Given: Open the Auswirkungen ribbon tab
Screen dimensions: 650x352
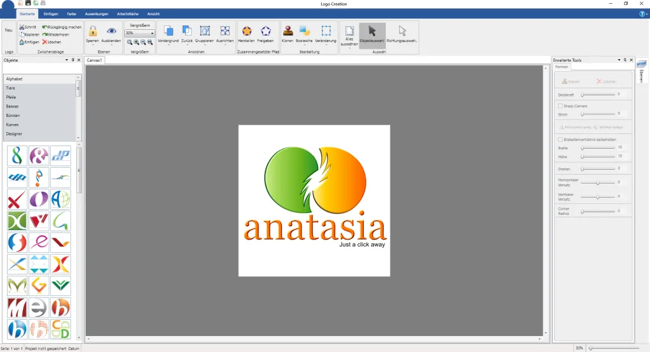Looking at the screenshot, I should (96, 14).
